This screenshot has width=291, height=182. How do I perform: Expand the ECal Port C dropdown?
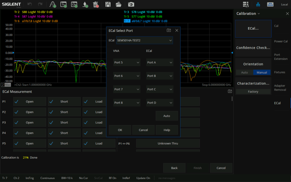coord(160,89)
